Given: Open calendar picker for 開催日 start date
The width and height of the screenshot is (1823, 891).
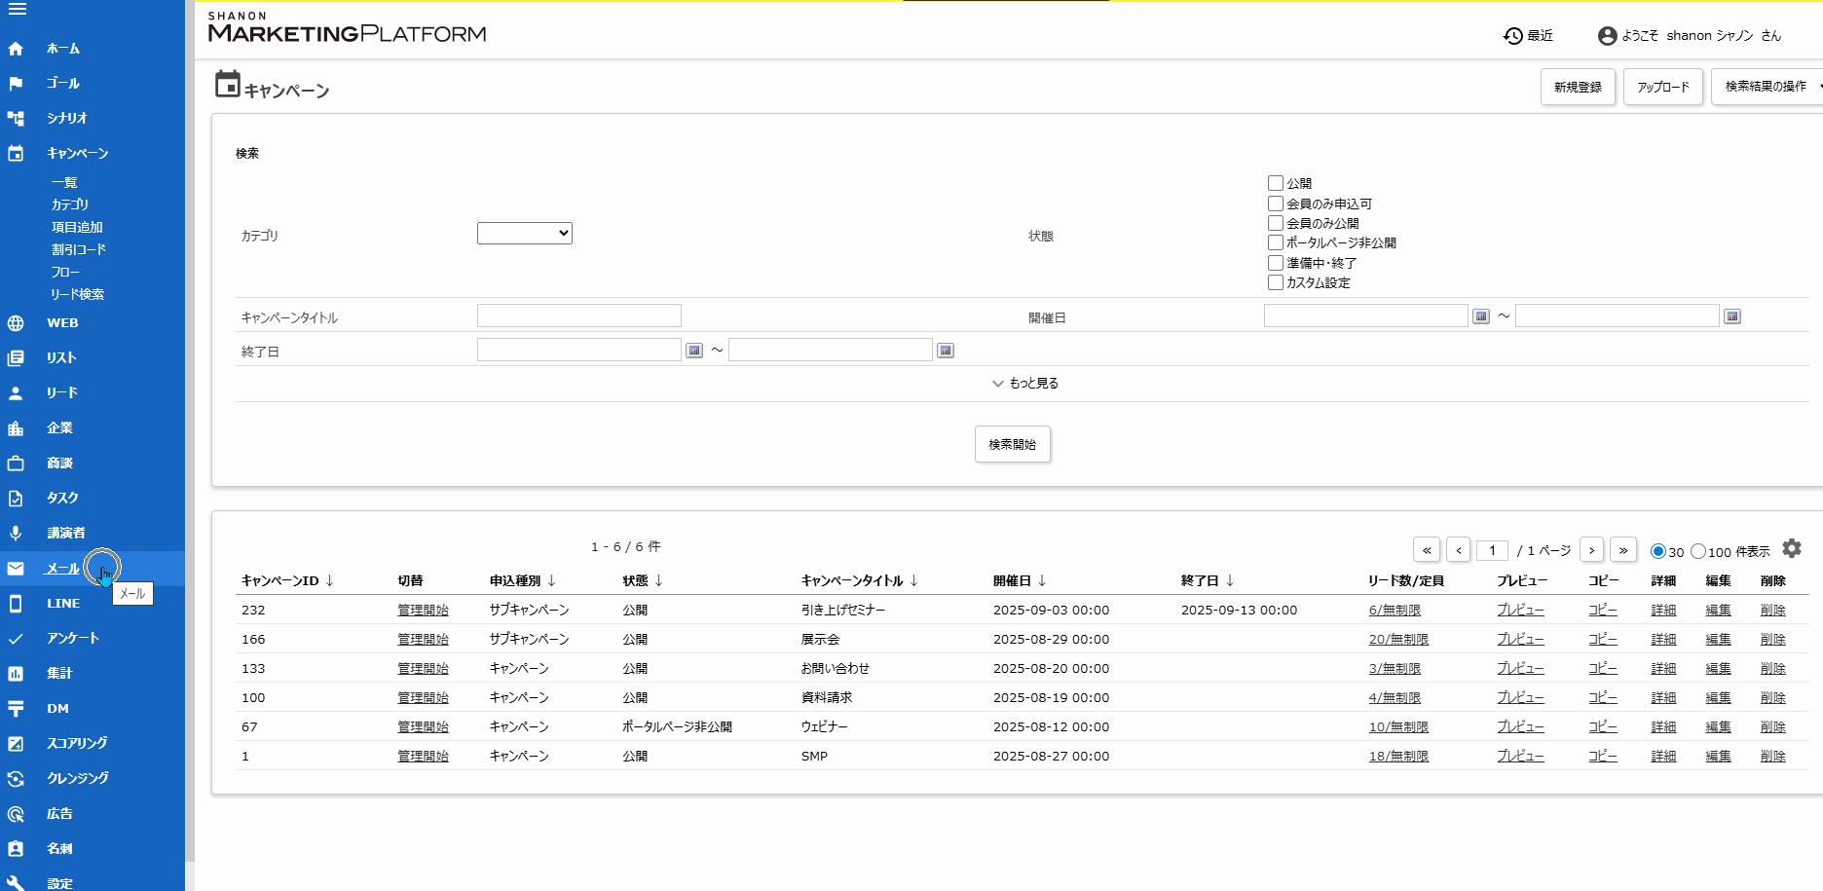Looking at the screenshot, I should [x=1481, y=316].
